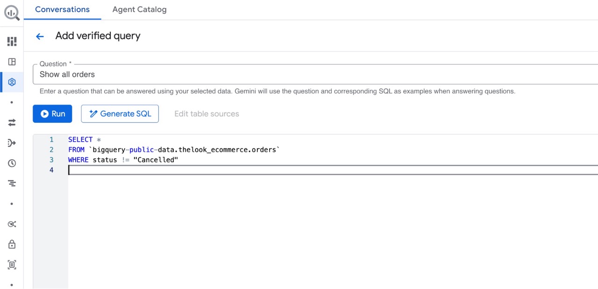
Task: Go back using the left arrow
Action: [40, 36]
